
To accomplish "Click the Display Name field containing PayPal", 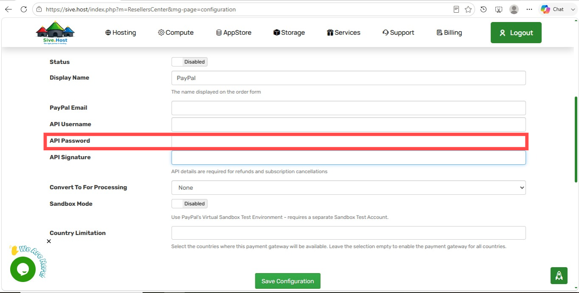I will (348, 78).
